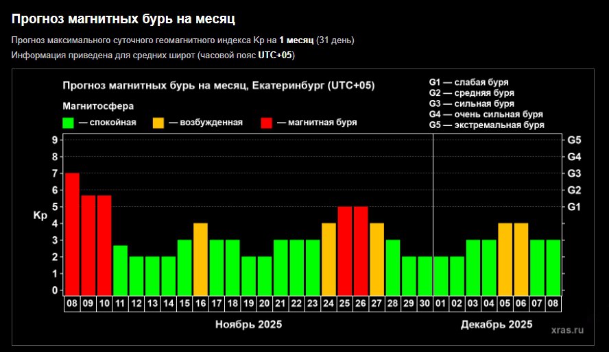Screen dimensions: 609x352
Task: Click the red 'магнитная буря' legend swatch
Action: 267,123
